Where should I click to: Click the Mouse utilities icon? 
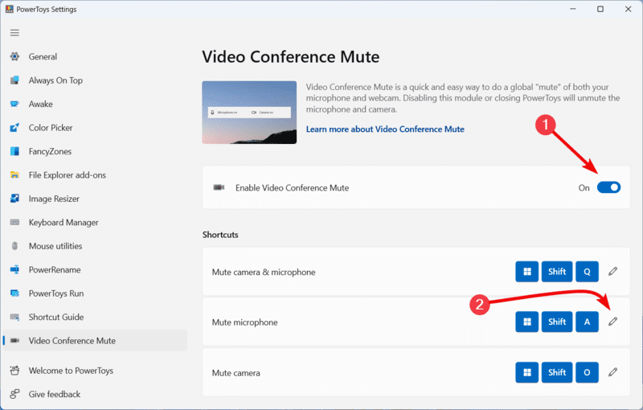pyautogui.click(x=14, y=246)
